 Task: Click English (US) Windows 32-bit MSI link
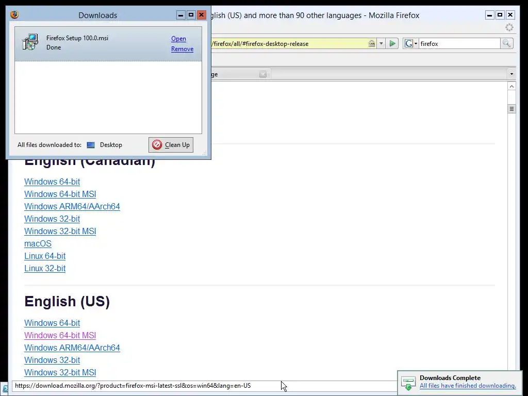click(x=60, y=372)
